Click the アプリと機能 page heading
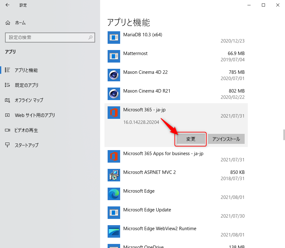Image resolution: width=285 pixels, height=248 pixels. pyautogui.click(x=129, y=22)
